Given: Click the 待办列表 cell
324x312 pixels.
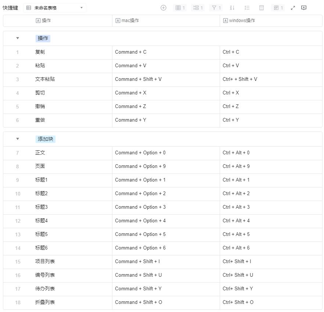Looking at the screenshot, I should [72, 289].
